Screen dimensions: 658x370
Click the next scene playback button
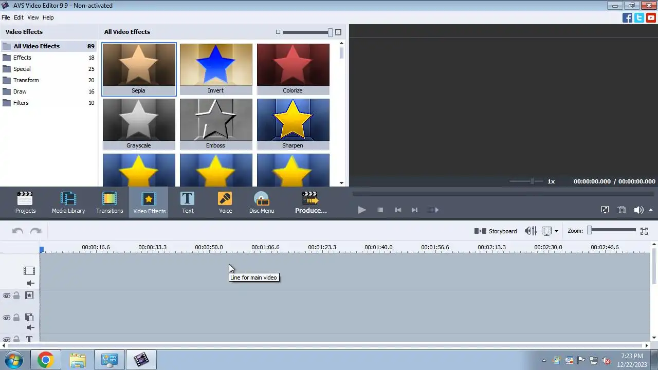coord(433,210)
